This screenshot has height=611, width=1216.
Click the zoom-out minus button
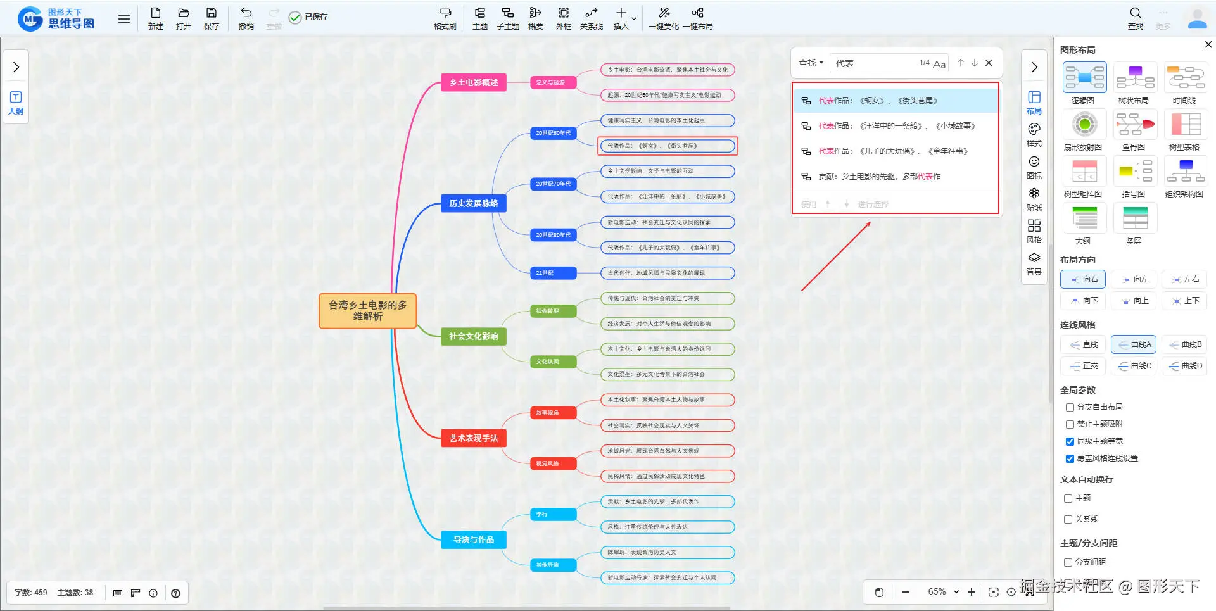coord(906,592)
